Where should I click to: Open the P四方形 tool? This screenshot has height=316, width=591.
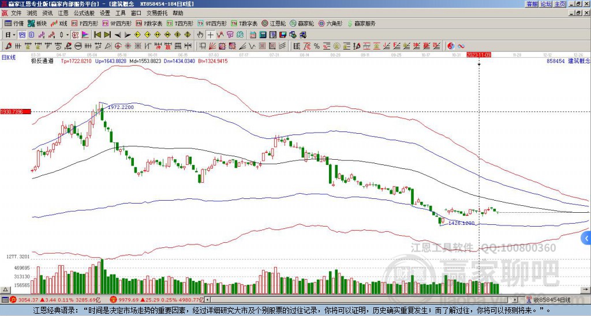click(x=85, y=23)
